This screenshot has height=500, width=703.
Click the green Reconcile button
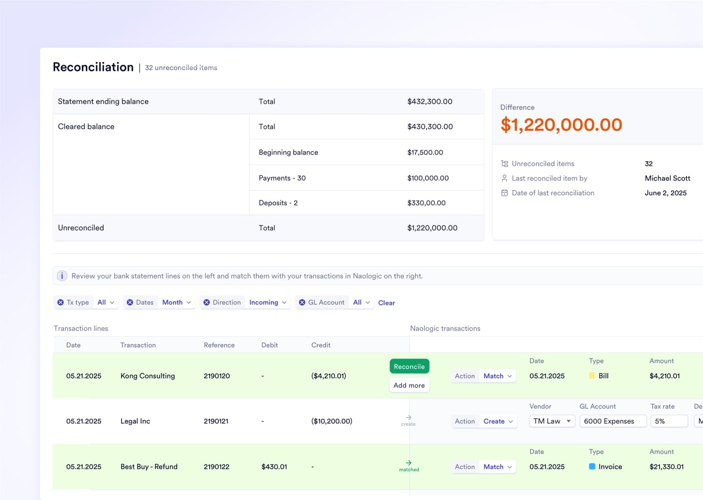409,367
